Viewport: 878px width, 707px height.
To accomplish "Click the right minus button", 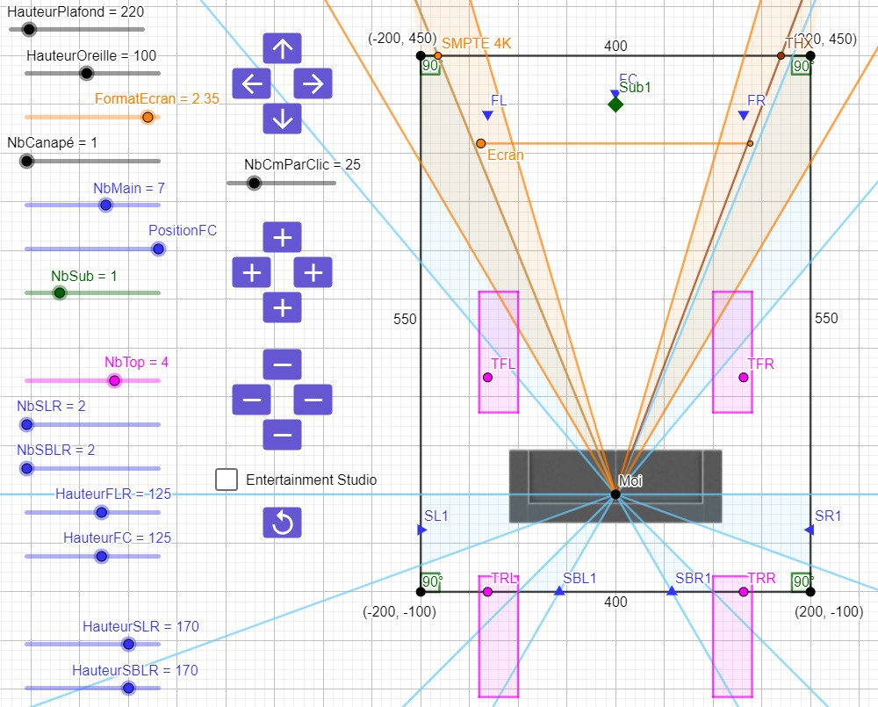I will tap(313, 400).
